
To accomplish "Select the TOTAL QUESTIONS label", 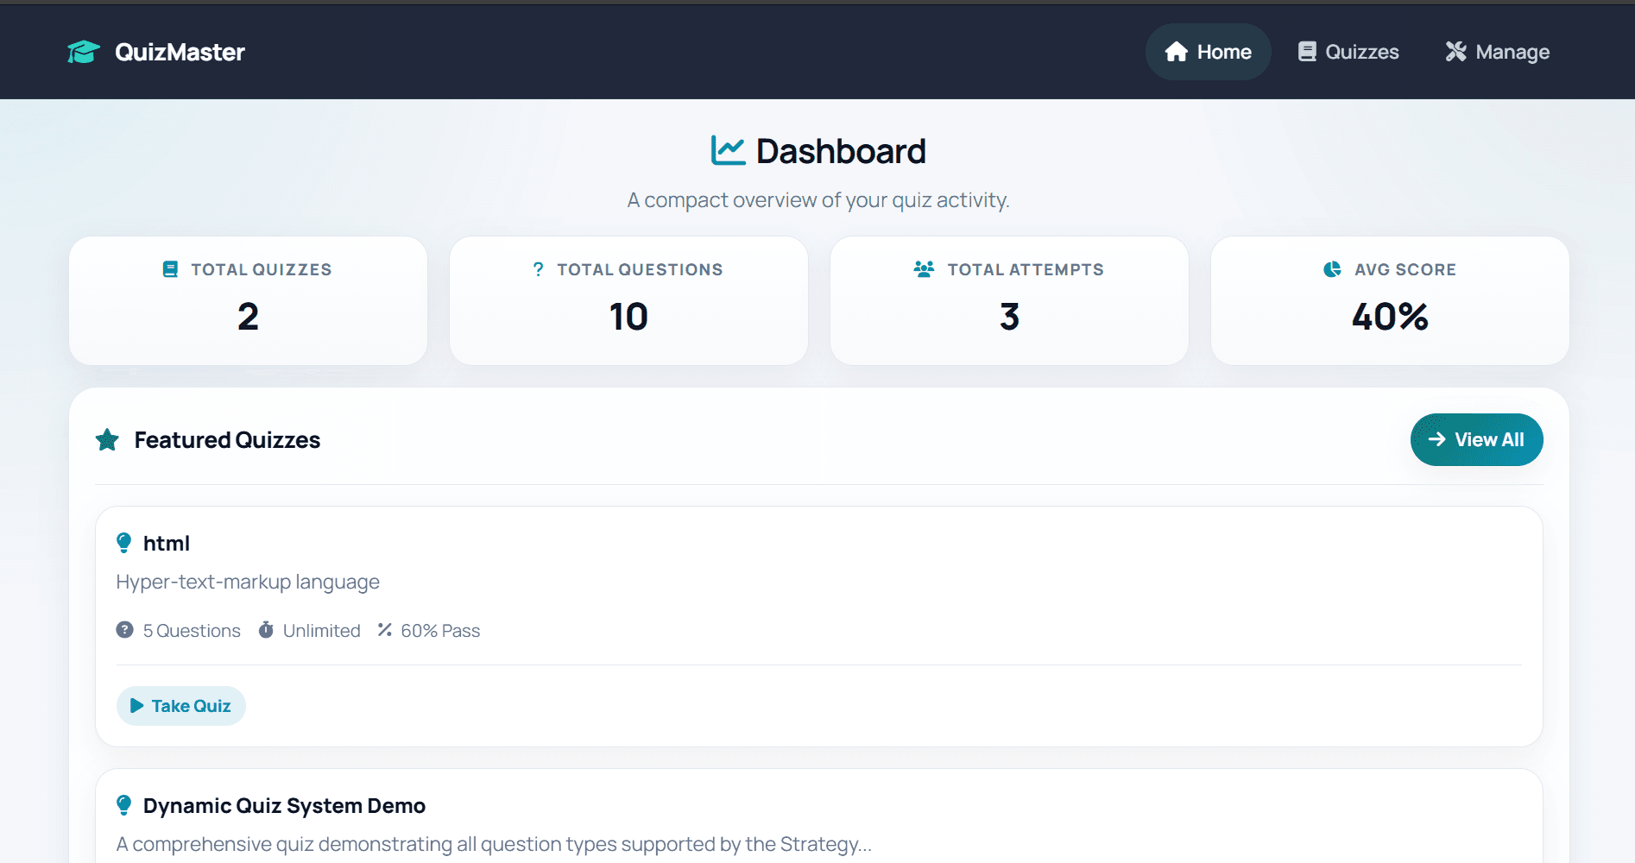I will (640, 269).
